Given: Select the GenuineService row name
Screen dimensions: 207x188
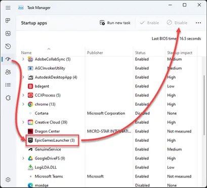Looking at the screenshot, I should (48, 149).
